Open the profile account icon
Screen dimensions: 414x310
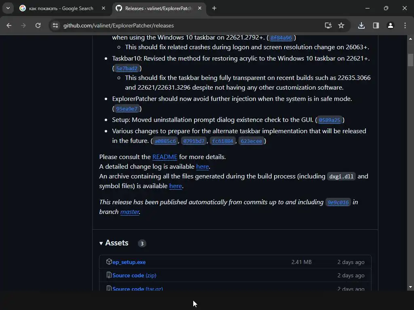pos(390,25)
